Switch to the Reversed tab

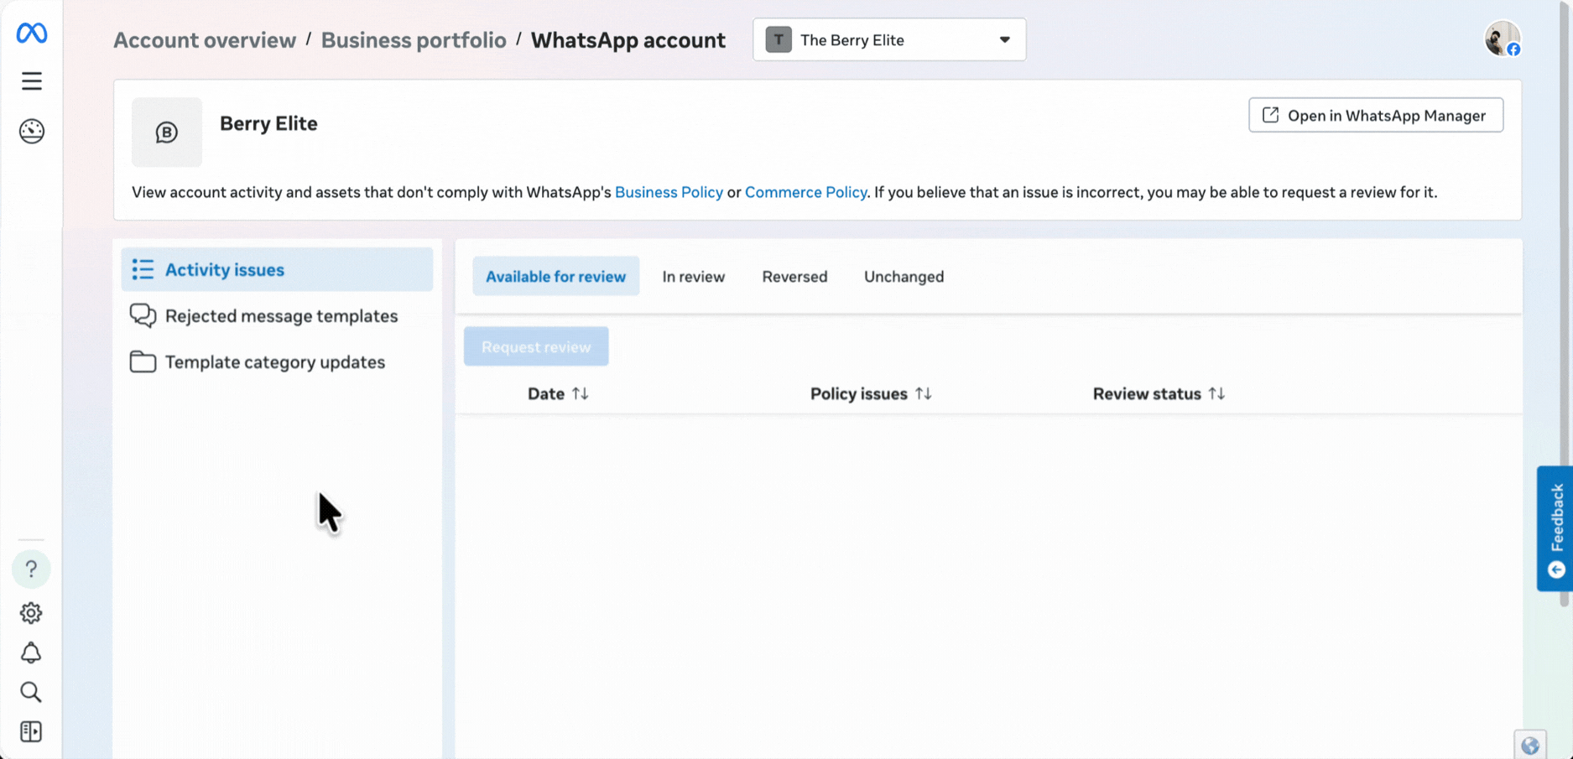click(x=794, y=276)
